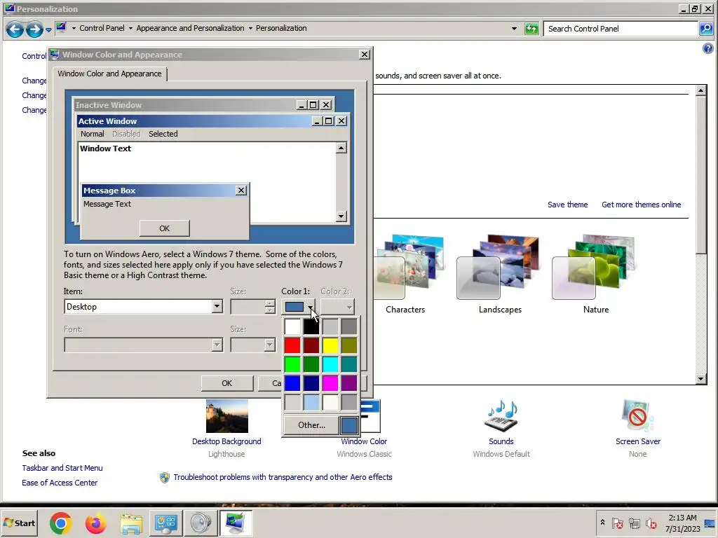Click the Show desktop tray button
Screen dimensions: 718x538
pos(710,523)
